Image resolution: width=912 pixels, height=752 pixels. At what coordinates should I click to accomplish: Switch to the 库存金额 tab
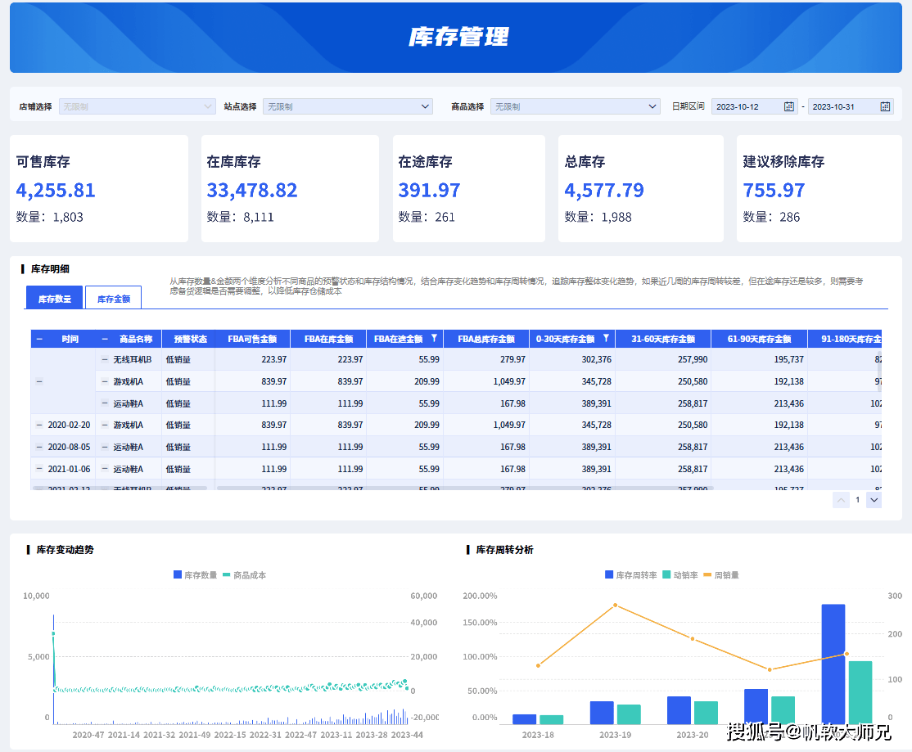pyautogui.click(x=113, y=297)
